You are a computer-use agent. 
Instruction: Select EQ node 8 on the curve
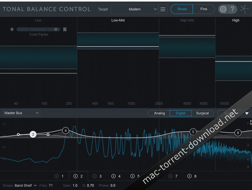click(238, 133)
